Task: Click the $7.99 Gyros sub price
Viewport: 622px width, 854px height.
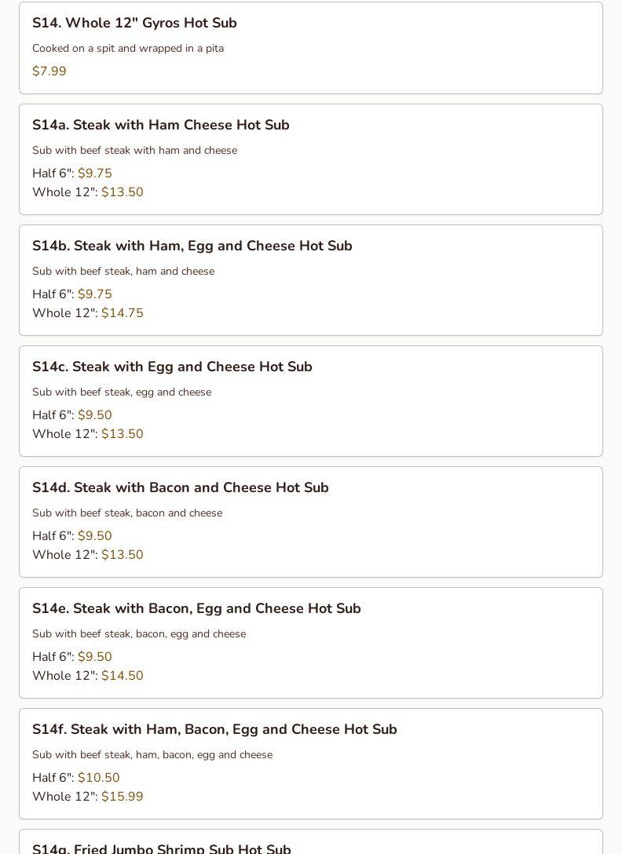Action: tap(49, 71)
